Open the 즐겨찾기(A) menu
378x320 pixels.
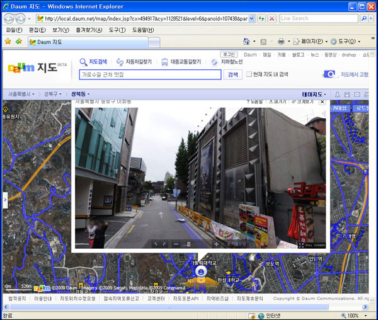(x=89, y=30)
